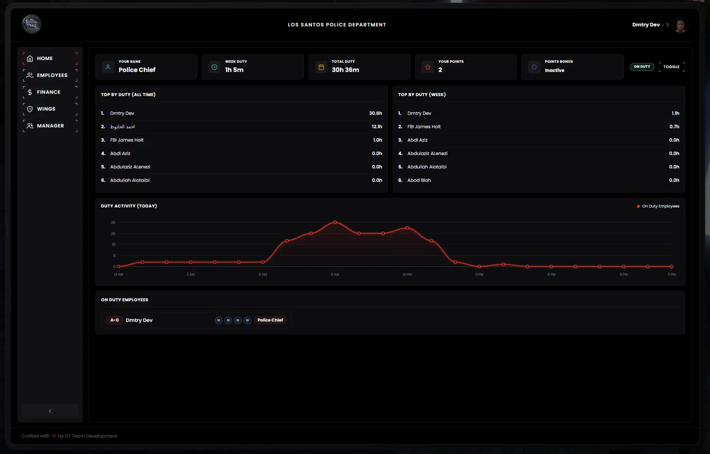Screen dimensions: 710x454
Task: Click the user avatar in header
Action: coord(680,25)
